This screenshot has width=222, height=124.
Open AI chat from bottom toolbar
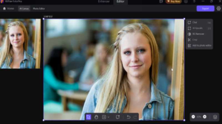[118, 117]
